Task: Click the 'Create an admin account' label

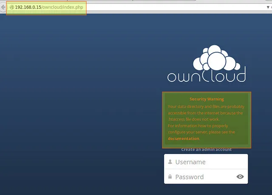Action: tap(206, 150)
